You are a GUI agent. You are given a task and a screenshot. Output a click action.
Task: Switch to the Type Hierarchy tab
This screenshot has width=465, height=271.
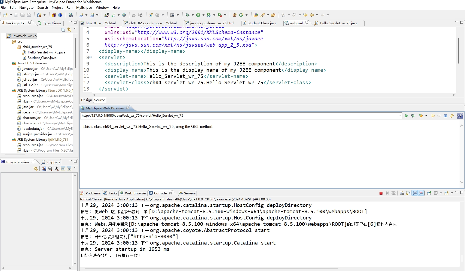pyautogui.click(x=50, y=23)
